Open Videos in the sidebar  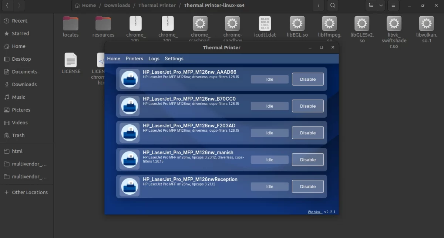tap(27, 123)
